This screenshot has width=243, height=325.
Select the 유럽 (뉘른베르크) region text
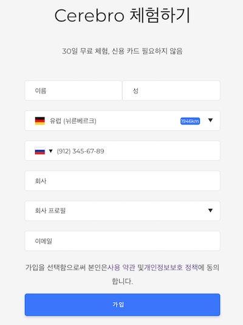coord(73,121)
